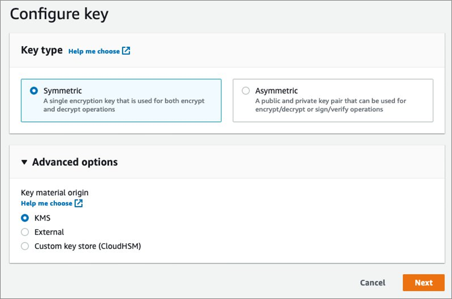Select the External radio button
452x299 pixels.
point(25,232)
